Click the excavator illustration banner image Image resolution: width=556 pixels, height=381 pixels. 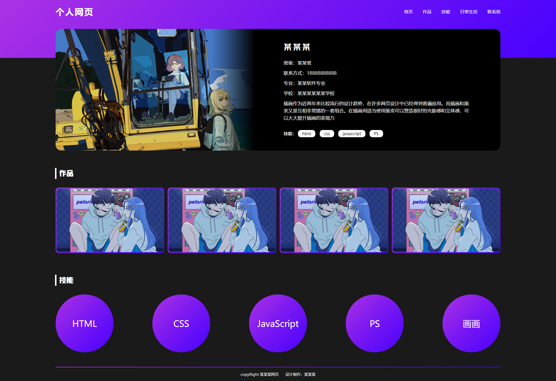(155, 90)
